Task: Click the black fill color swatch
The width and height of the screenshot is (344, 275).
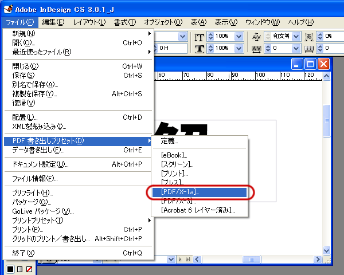Action: coord(10,269)
